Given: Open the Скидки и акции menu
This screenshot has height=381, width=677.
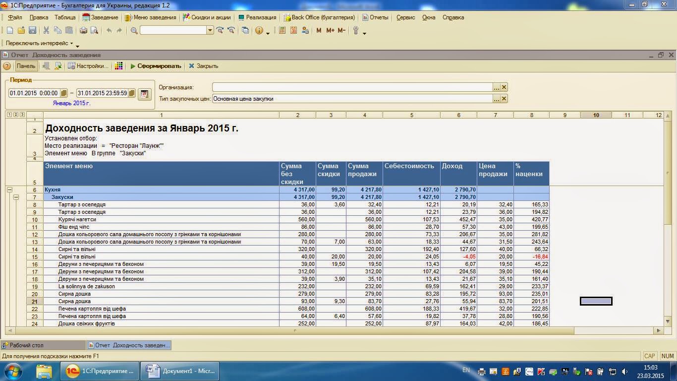Looking at the screenshot, I should [x=207, y=17].
